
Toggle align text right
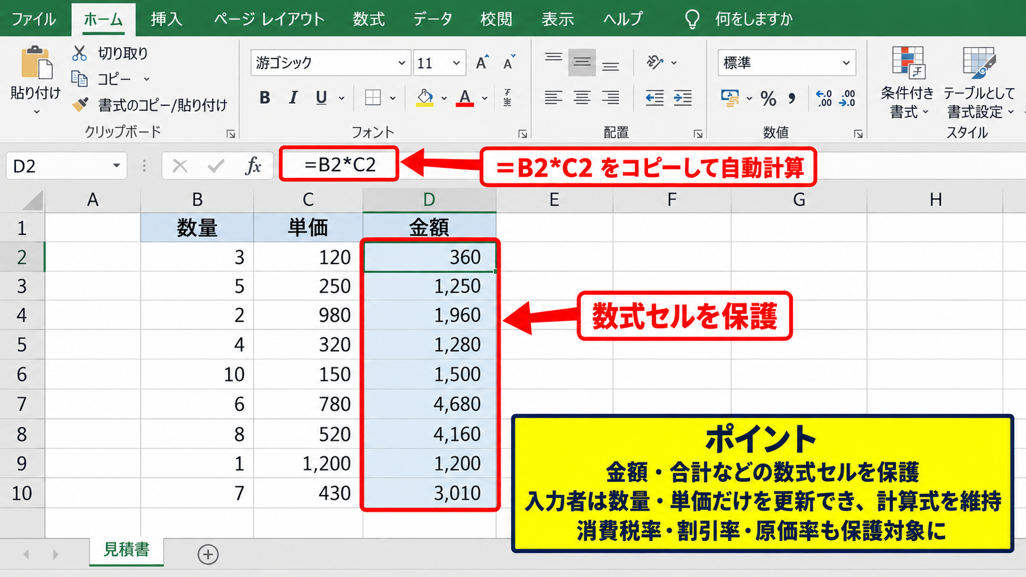click(x=610, y=97)
